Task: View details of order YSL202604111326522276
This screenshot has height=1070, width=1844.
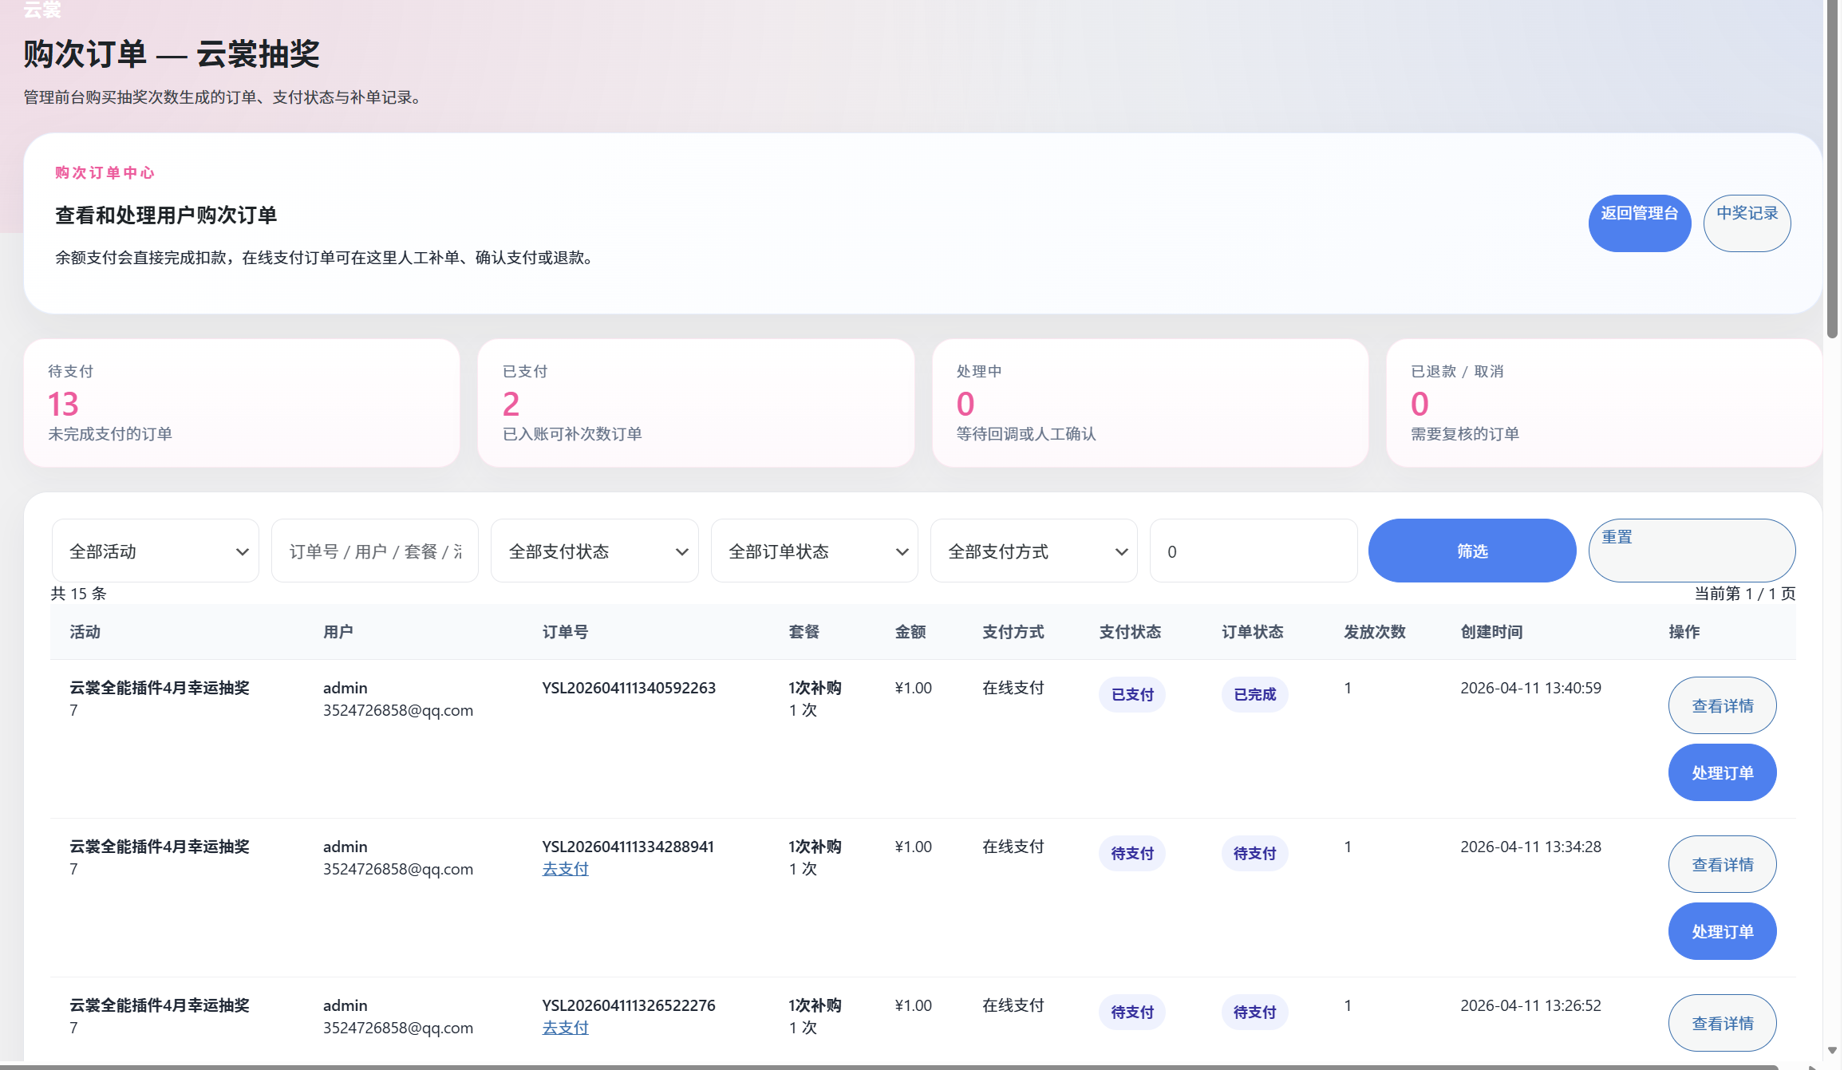Action: pyautogui.click(x=1722, y=1024)
